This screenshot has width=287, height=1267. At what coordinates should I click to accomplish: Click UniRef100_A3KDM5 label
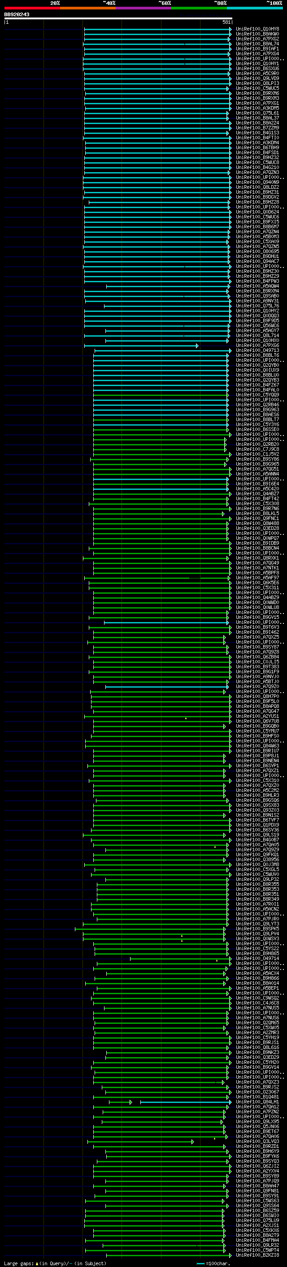[x=257, y=108]
